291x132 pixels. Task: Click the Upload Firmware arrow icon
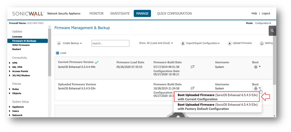[x=229, y=43]
